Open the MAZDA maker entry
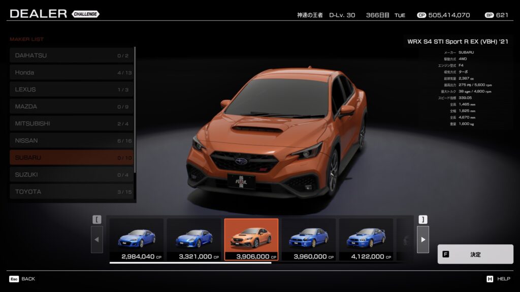Viewport: 520px width, 292px height. click(71, 106)
